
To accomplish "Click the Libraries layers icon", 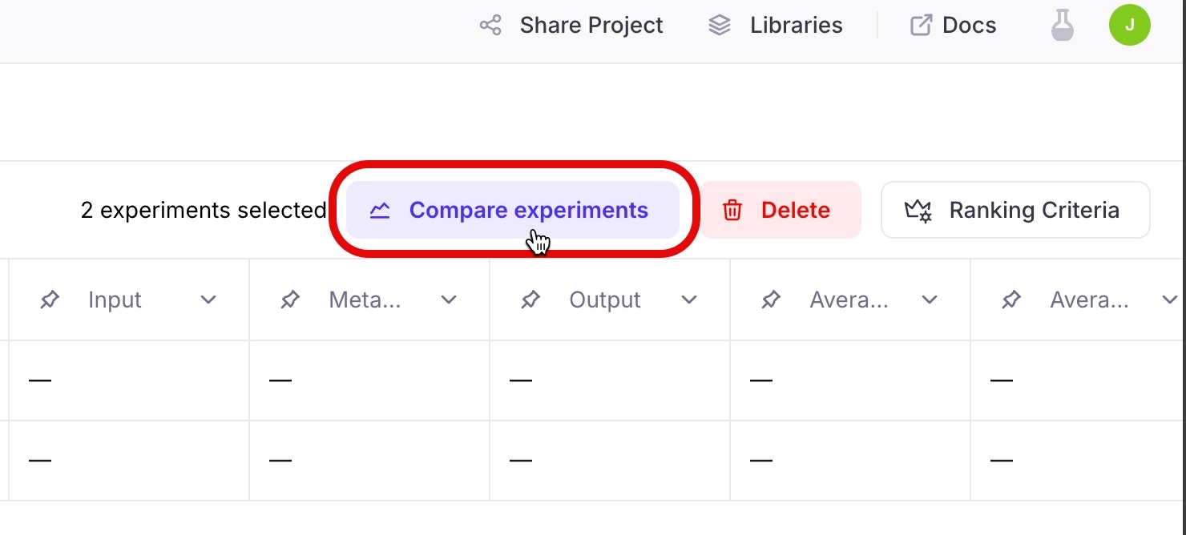I will [719, 25].
